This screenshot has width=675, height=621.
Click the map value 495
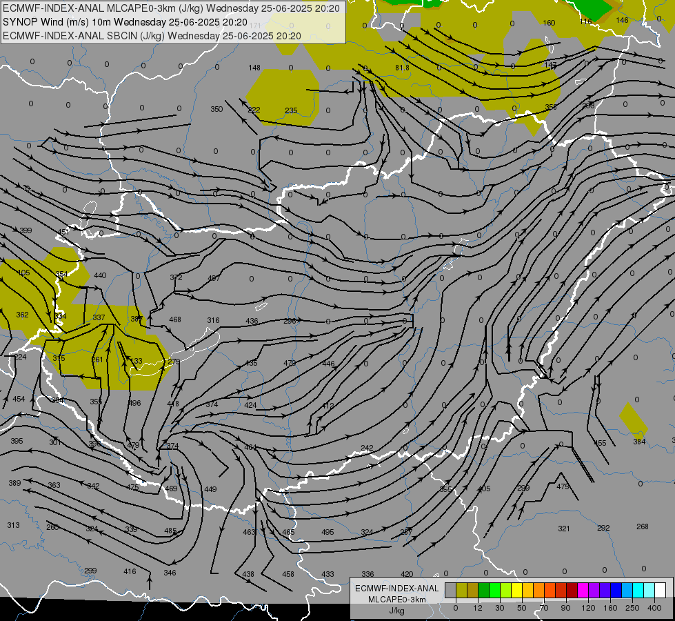[328, 532]
